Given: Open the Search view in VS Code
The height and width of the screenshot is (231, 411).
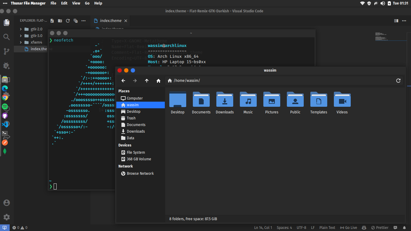Looking at the screenshot, I should (7, 37).
